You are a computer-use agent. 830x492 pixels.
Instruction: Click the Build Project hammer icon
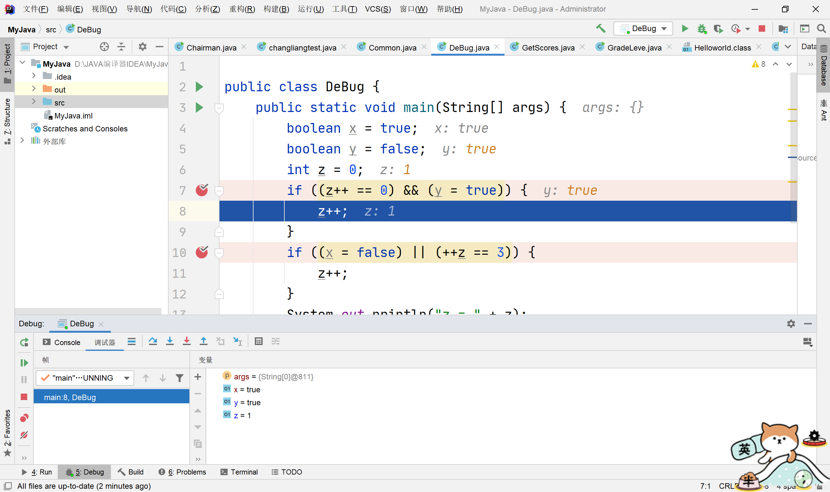click(600, 29)
